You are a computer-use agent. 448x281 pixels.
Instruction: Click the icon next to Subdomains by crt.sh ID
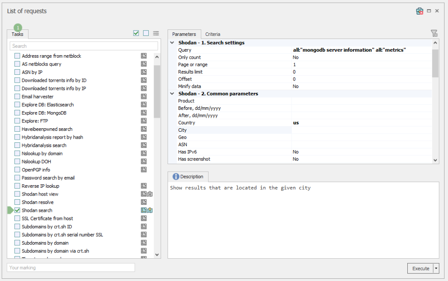143,226
